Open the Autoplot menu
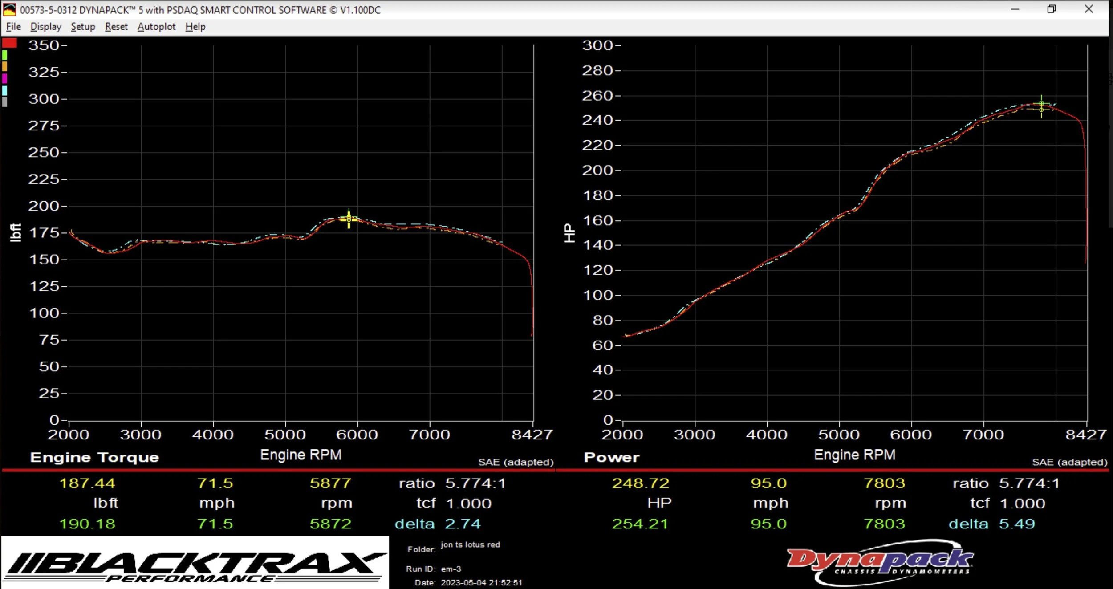1113x589 pixels. pyautogui.click(x=156, y=27)
